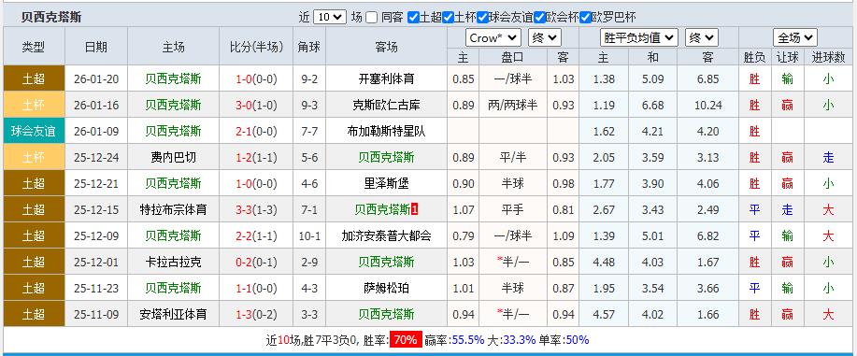The width and height of the screenshot is (857, 356).
Task: Click the 贝西克塔斯 panel title
Action: (x=51, y=17)
